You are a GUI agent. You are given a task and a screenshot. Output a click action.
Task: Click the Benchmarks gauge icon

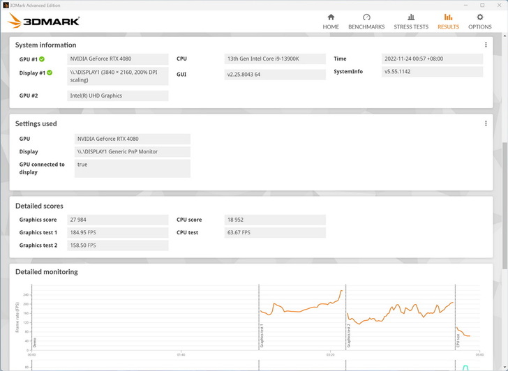(x=366, y=17)
